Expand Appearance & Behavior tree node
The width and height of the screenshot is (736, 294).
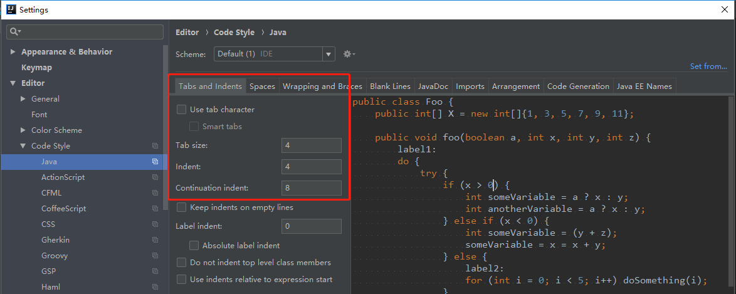point(13,52)
